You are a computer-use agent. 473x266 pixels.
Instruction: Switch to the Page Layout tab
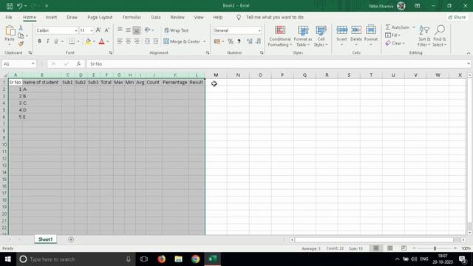(100, 17)
